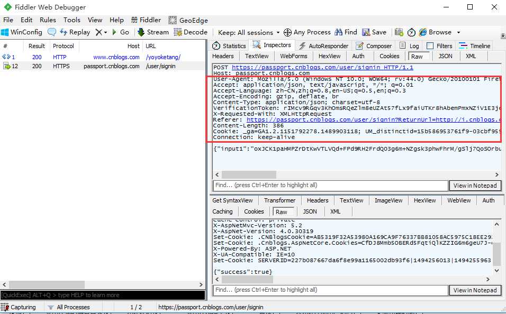
Task: Sort sessions by Result column header
Action: point(37,46)
